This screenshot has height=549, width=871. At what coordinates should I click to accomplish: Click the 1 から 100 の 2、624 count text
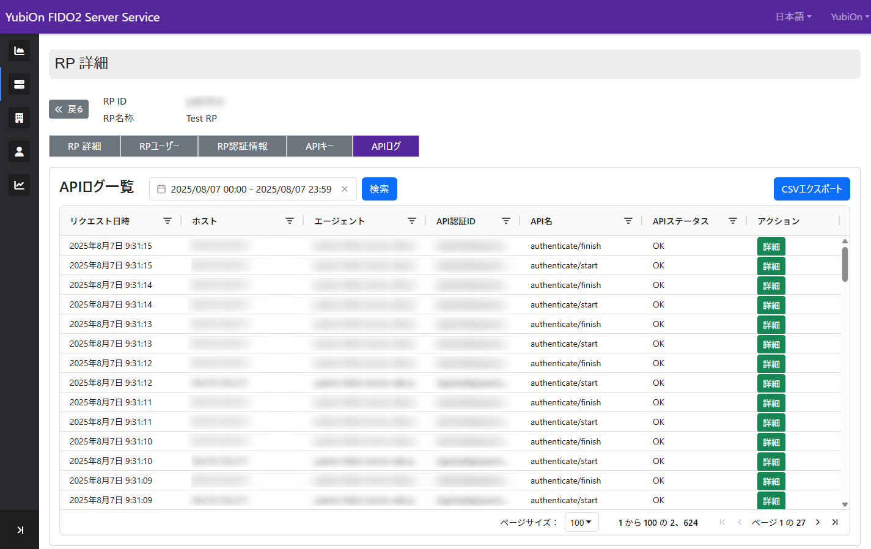pos(658,523)
